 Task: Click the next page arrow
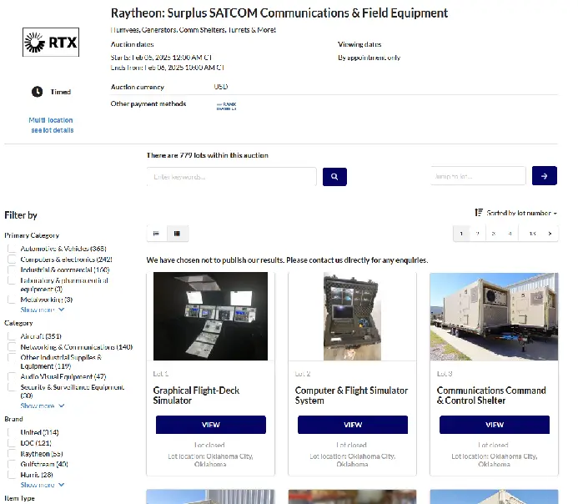point(550,234)
